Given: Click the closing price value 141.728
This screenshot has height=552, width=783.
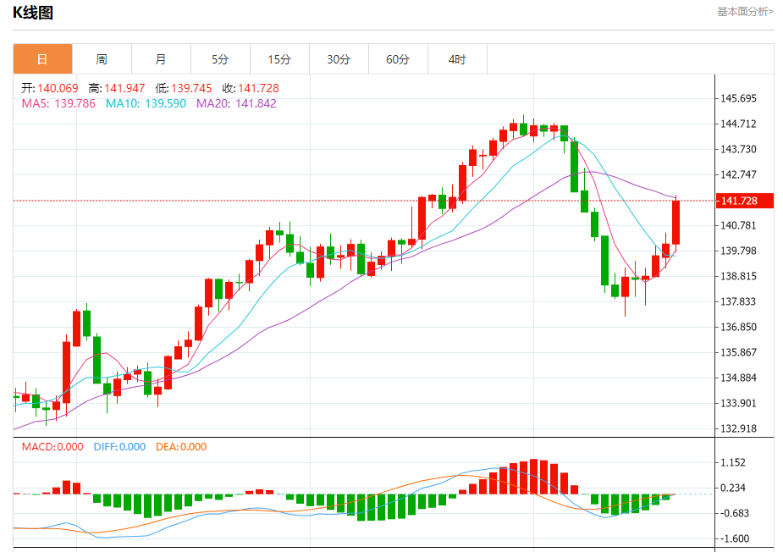Looking at the screenshot, I should click(258, 88).
